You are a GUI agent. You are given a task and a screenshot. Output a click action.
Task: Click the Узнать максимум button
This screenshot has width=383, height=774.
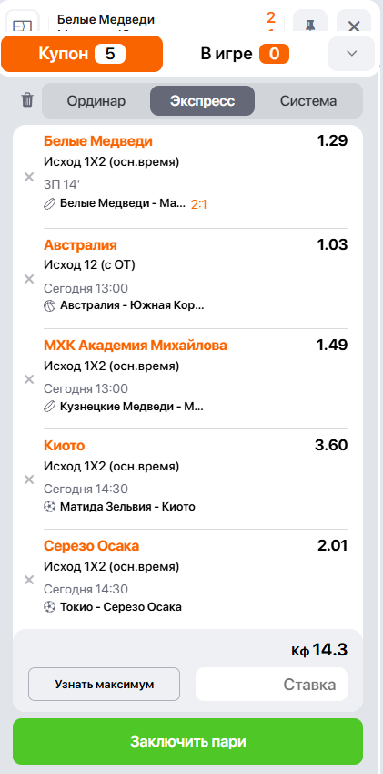105,684
